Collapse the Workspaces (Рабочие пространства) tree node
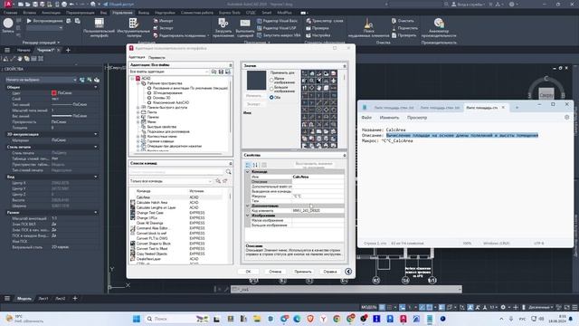The image size is (579, 326). click(x=138, y=83)
